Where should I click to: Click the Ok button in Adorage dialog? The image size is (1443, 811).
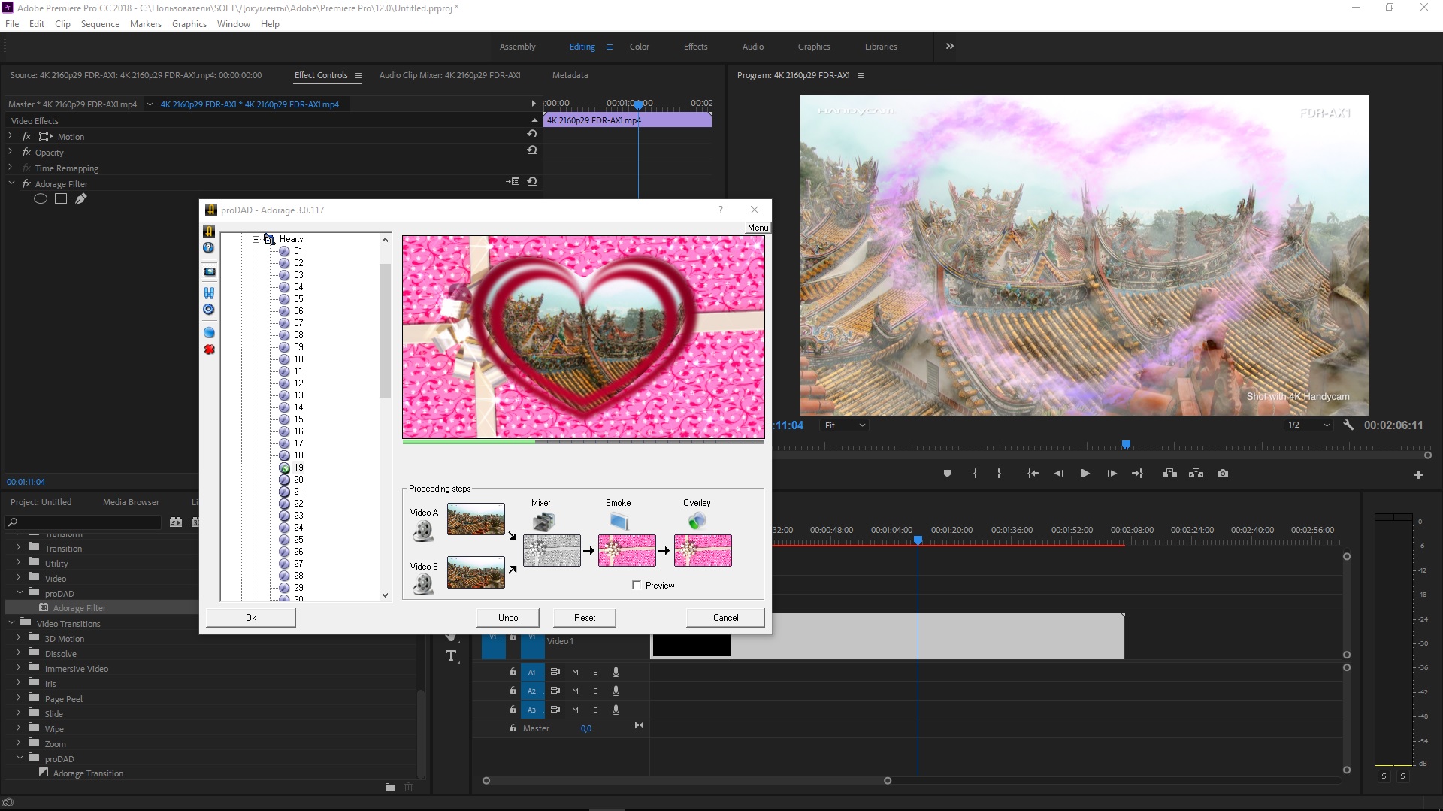click(251, 618)
